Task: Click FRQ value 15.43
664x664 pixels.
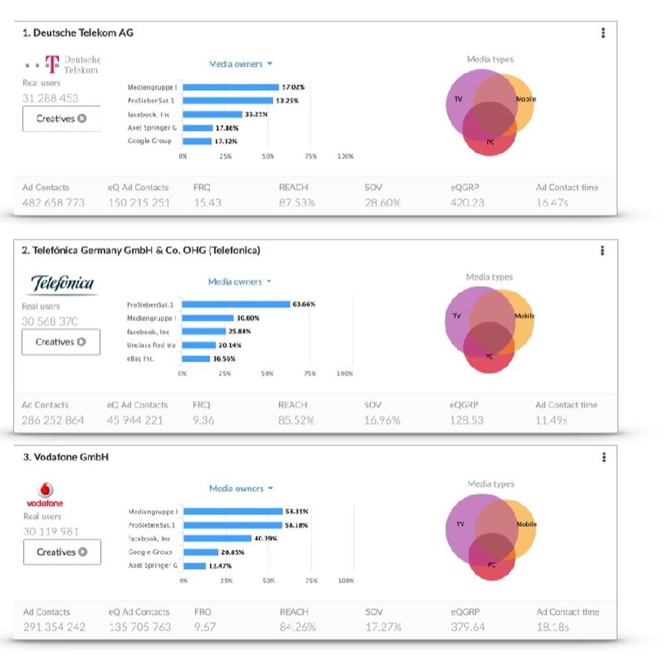Action: point(207,203)
